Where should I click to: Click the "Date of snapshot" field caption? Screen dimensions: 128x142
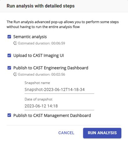[x=39, y=99]
